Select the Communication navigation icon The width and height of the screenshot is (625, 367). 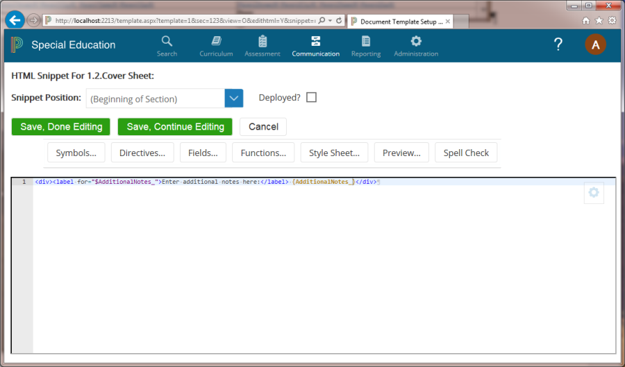coord(315,42)
